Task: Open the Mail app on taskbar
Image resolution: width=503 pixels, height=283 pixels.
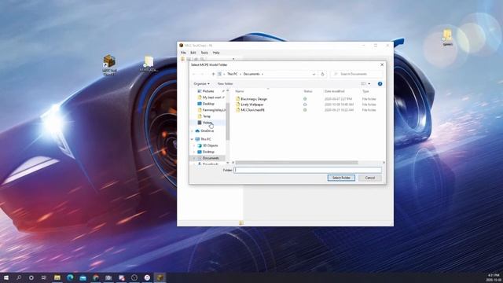Action: pos(83,277)
